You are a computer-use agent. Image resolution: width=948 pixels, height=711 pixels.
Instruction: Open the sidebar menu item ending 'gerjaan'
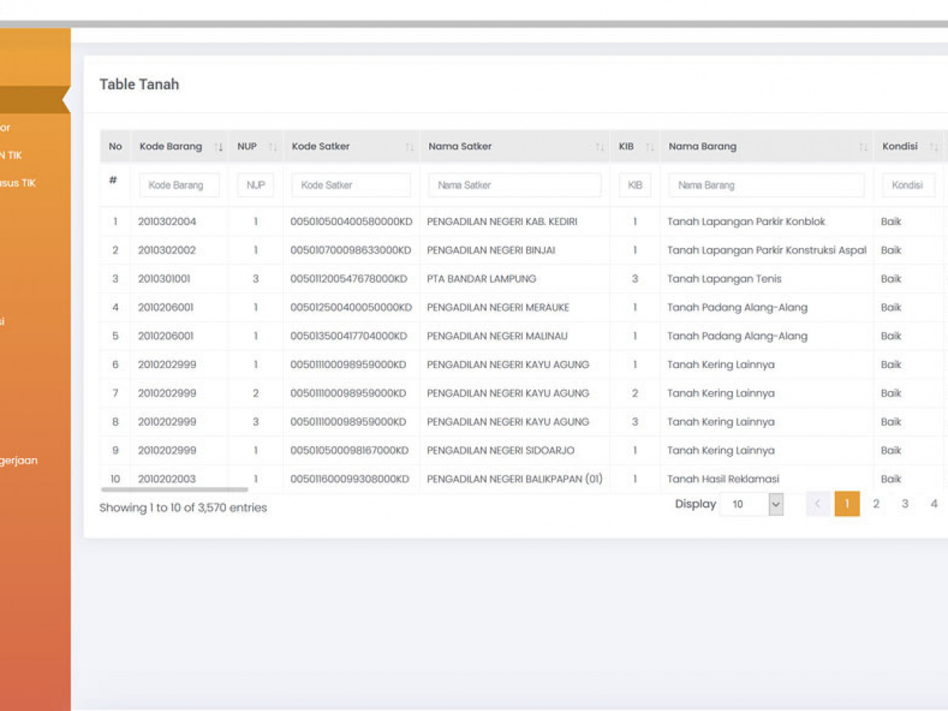click(x=19, y=461)
